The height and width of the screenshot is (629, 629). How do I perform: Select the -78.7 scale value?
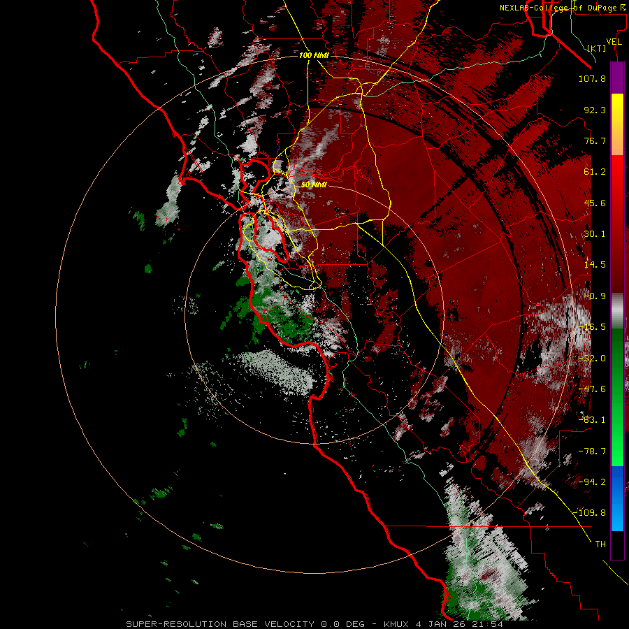pos(592,451)
